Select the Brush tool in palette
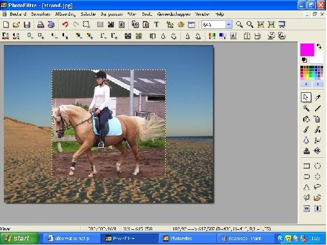The width and height of the screenshot is (327, 245). [306, 129]
